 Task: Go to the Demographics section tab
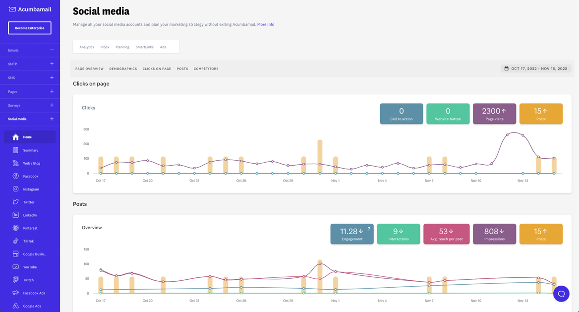coord(123,69)
